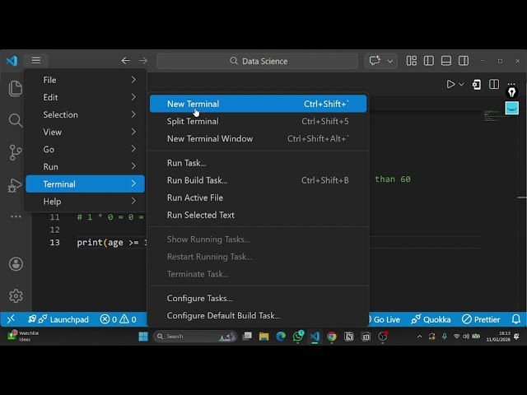The height and width of the screenshot is (395, 527).
Task: Open notifications bell icon
Action: [516, 318]
